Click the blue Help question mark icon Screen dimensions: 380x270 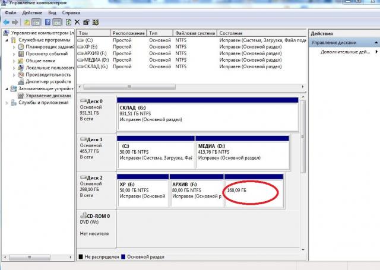(47, 22)
